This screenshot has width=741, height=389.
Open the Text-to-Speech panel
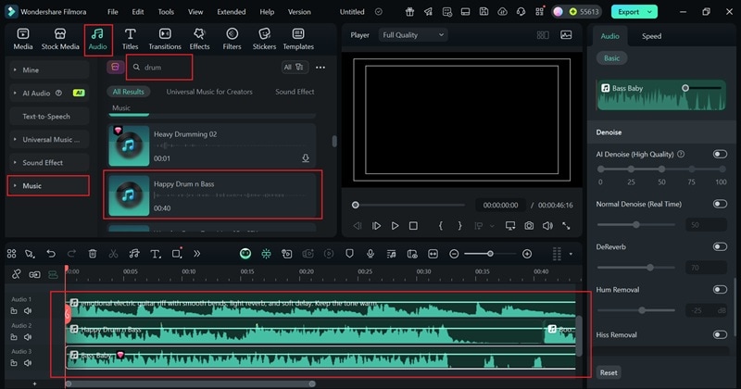49,117
